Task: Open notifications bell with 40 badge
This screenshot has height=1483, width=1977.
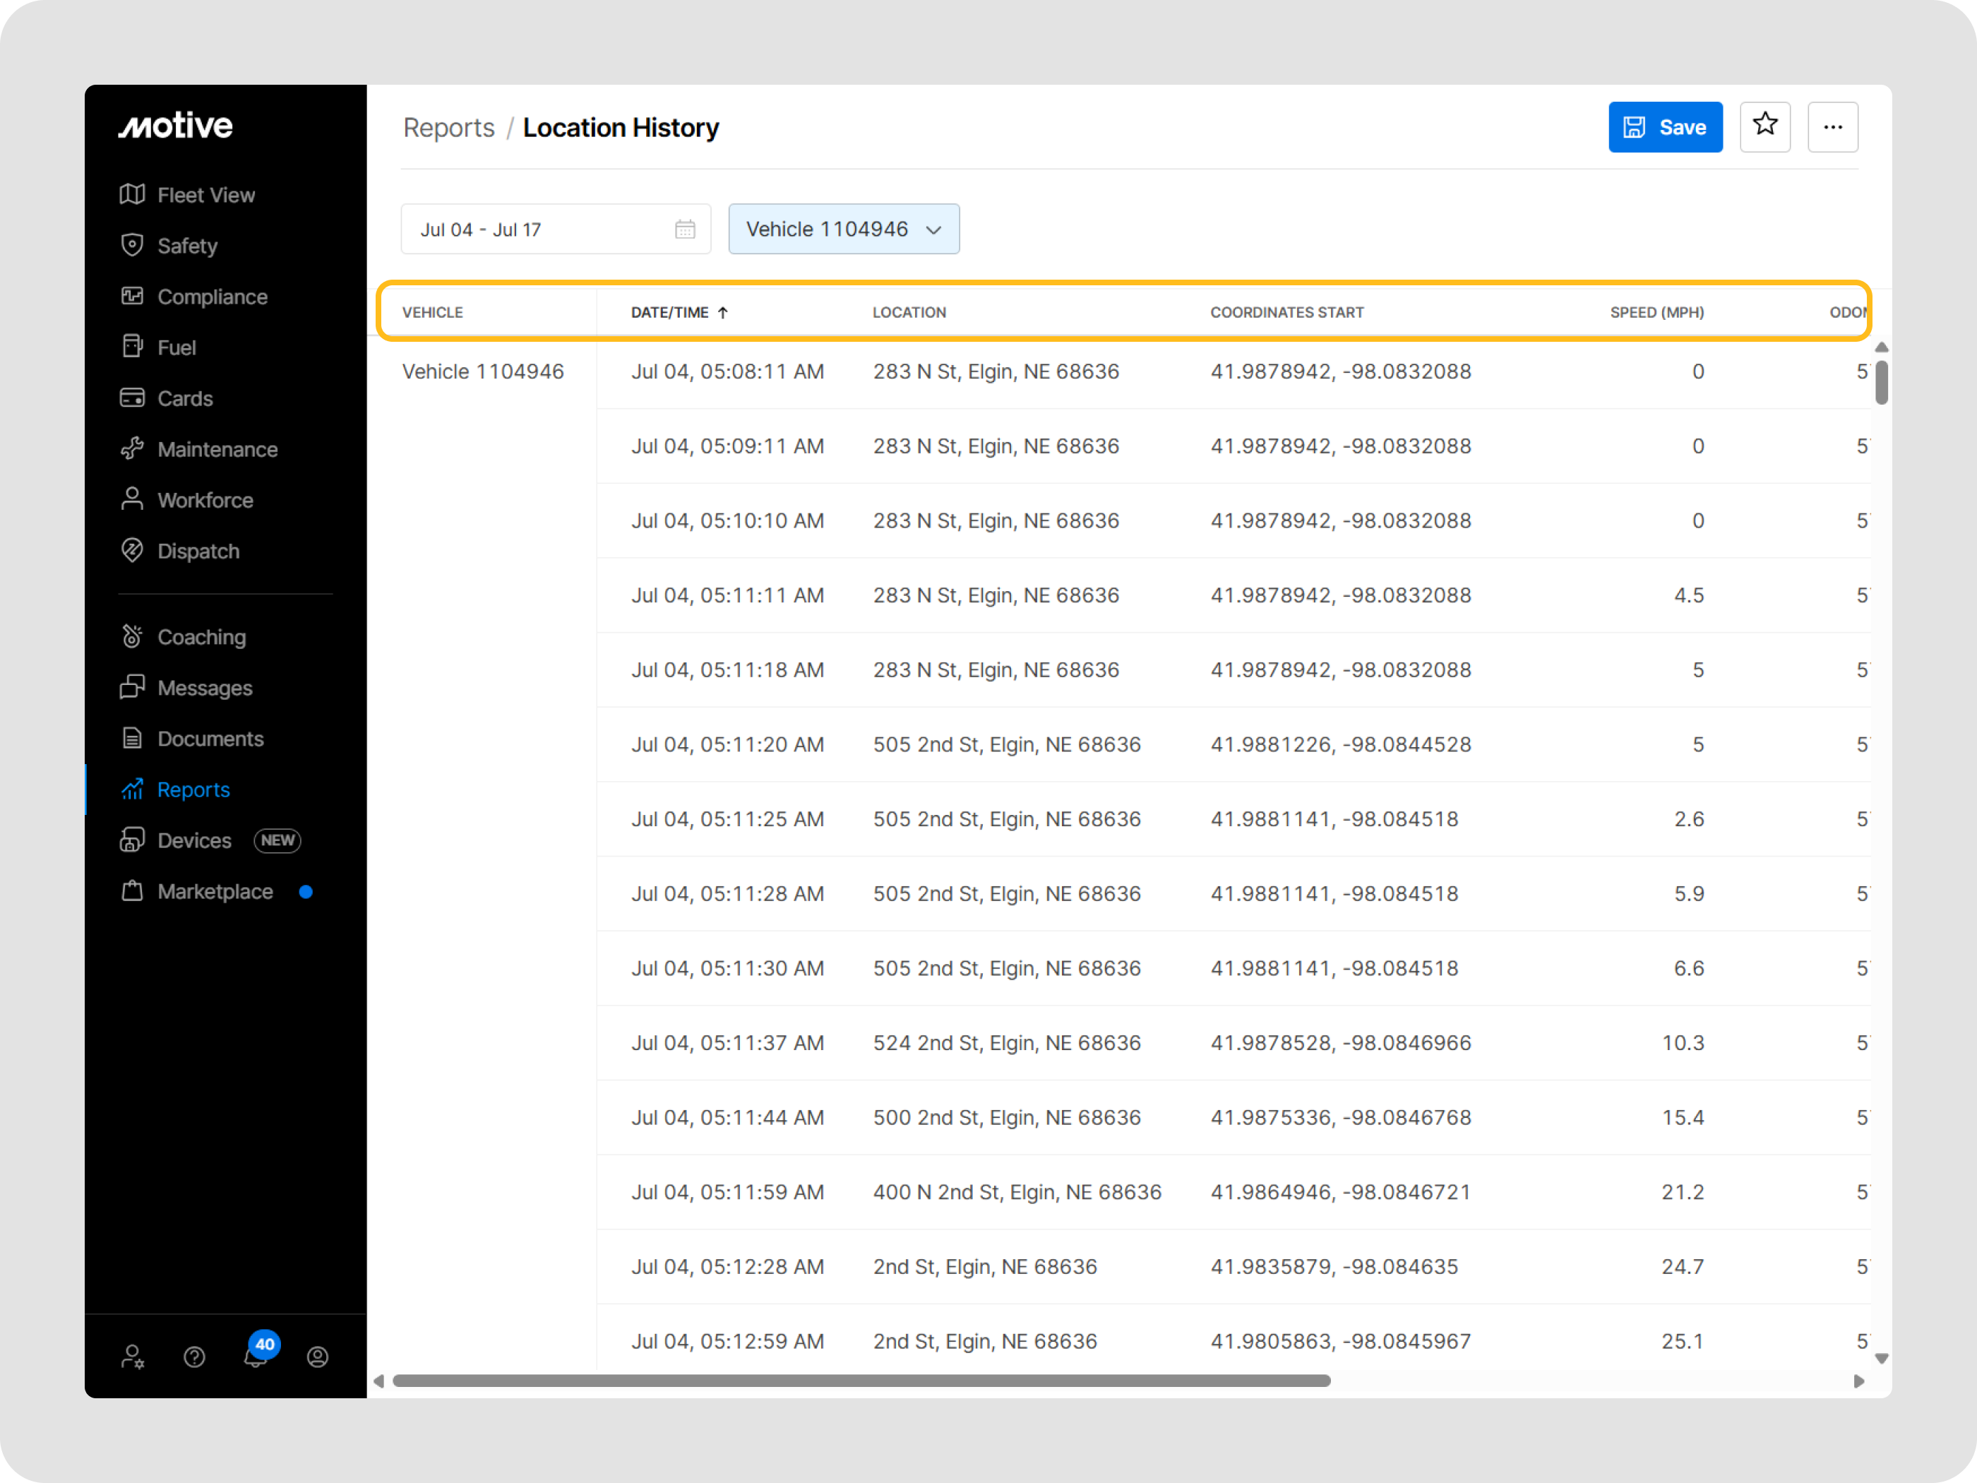Action: (256, 1355)
